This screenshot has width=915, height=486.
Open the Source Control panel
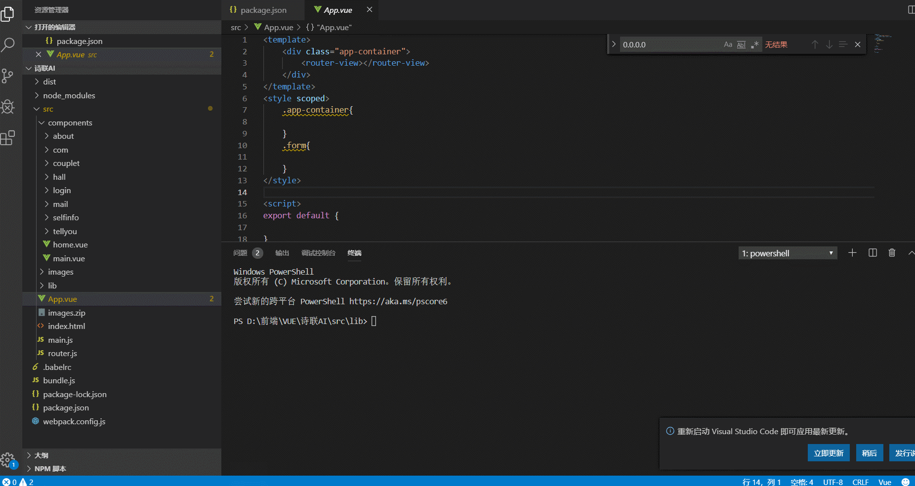[8, 76]
